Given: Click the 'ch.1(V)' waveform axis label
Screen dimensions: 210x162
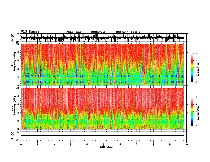Looking at the screenshot, I should [x=13, y=38].
